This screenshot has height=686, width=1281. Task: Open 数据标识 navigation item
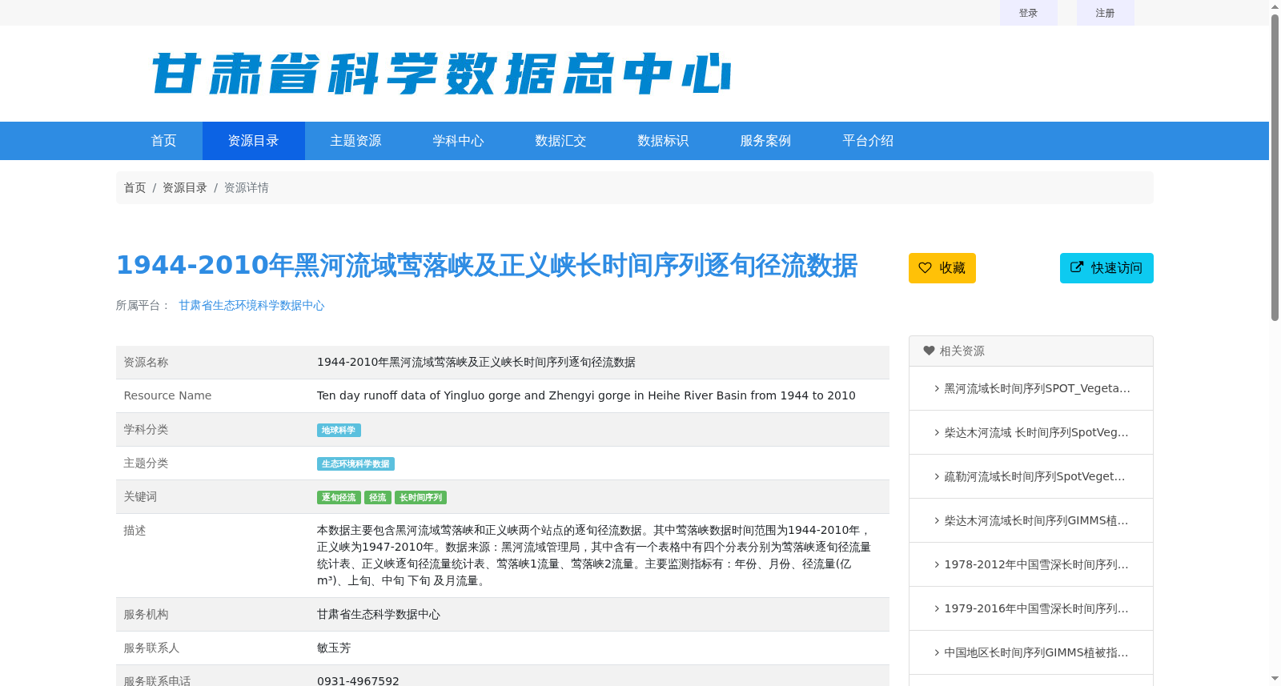coord(664,141)
